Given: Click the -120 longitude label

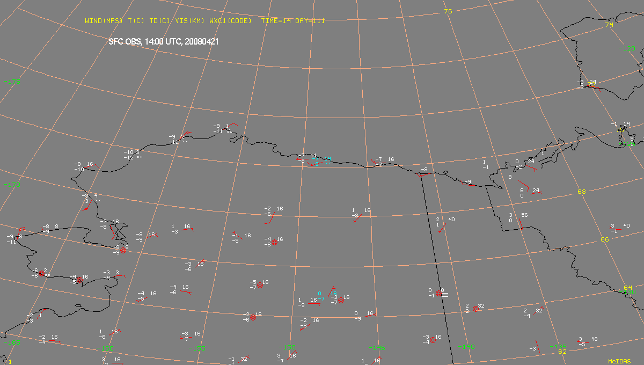Looking at the screenshot, I should click(627, 48).
